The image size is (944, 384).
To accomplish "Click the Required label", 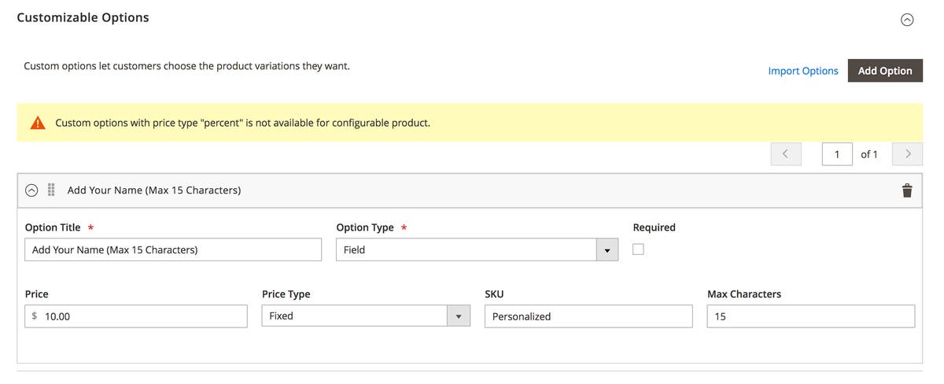I will 655,227.
